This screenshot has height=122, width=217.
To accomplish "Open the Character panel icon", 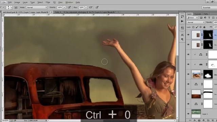I will coord(182,35).
